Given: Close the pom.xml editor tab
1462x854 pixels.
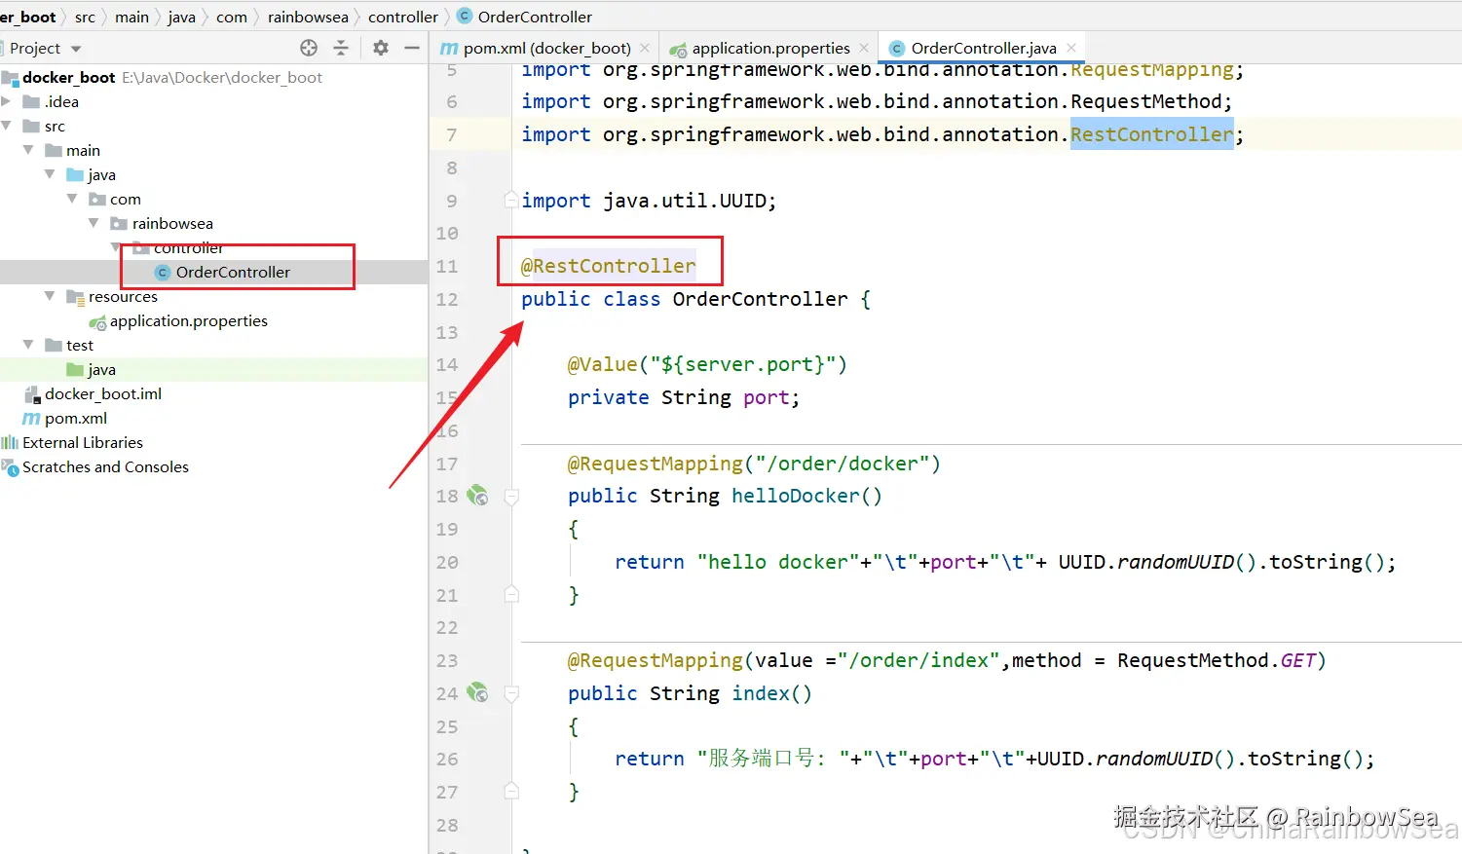Looking at the screenshot, I should coord(645,48).
